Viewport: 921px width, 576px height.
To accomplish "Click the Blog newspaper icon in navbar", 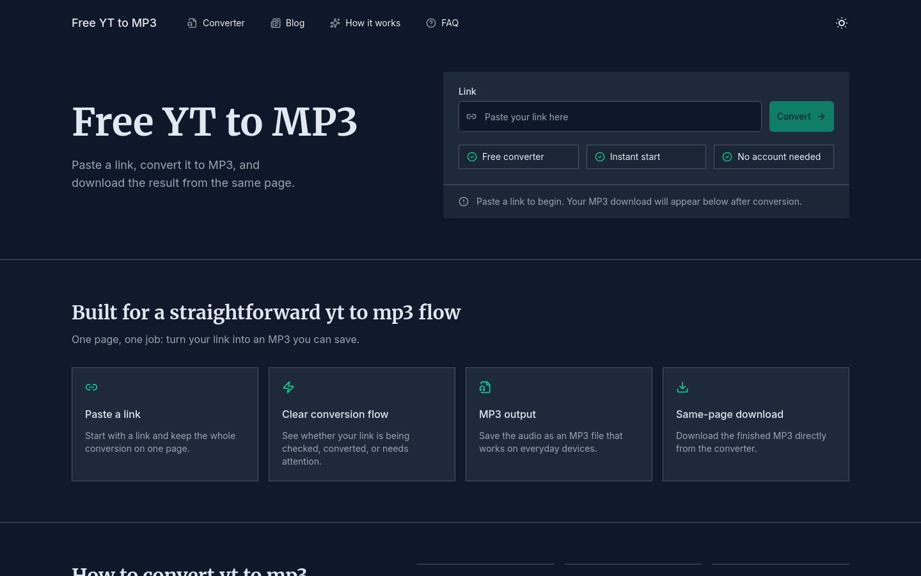I will point(276,23).
